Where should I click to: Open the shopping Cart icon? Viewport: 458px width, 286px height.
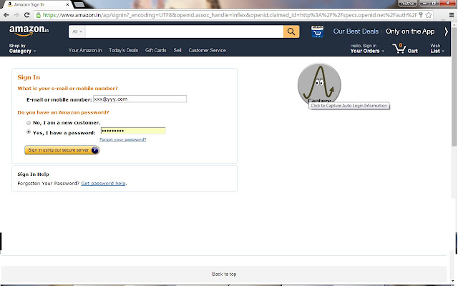(x=405, y=49)
